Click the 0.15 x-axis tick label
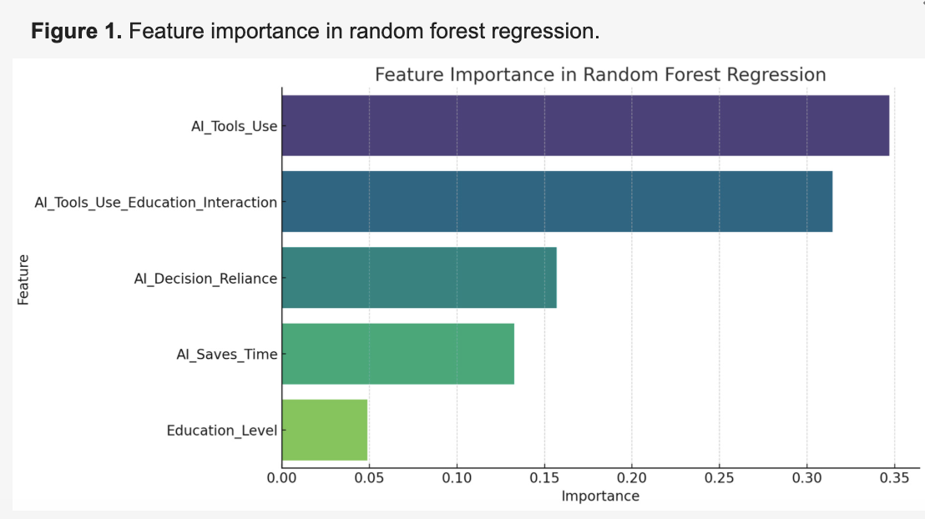The height and width of the screenshot is (519, 925). point(544,479)
